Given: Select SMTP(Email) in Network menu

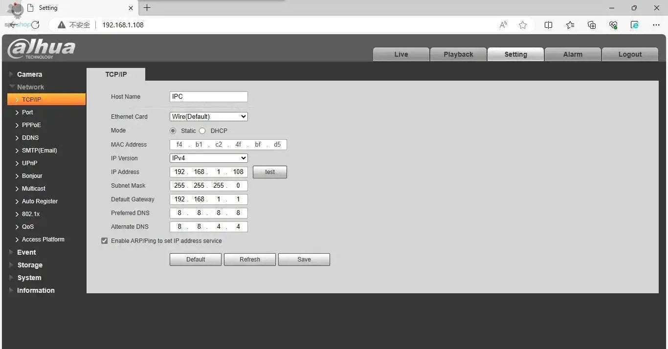Looking at the screenshot, I should [x=39, y=151].
